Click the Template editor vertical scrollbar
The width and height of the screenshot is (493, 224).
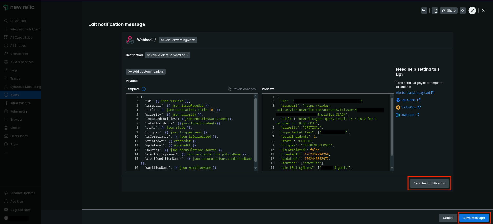tap(255, 130)
